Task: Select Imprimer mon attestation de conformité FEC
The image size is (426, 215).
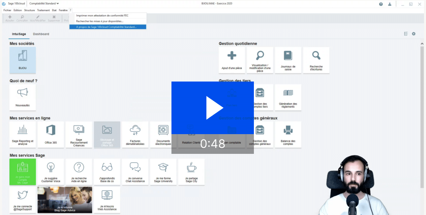Action: click(x=108, y=15)
